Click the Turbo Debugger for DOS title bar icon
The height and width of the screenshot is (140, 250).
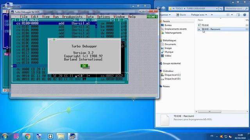click(x=12, y=12)
